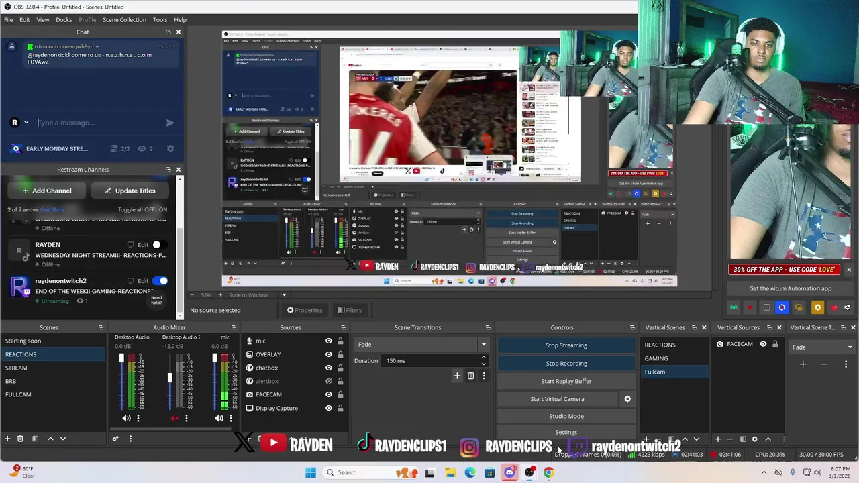
Task: Click the green Aitum streaming icon
Action: (x=734, y=307)
